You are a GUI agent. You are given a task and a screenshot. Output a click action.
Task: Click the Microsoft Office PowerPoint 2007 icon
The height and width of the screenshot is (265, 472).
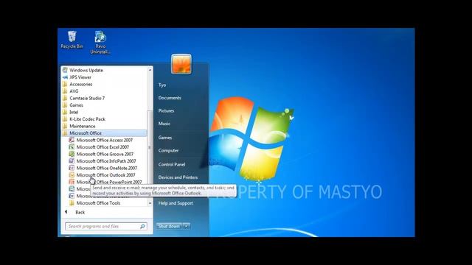(x=72, y=182)
